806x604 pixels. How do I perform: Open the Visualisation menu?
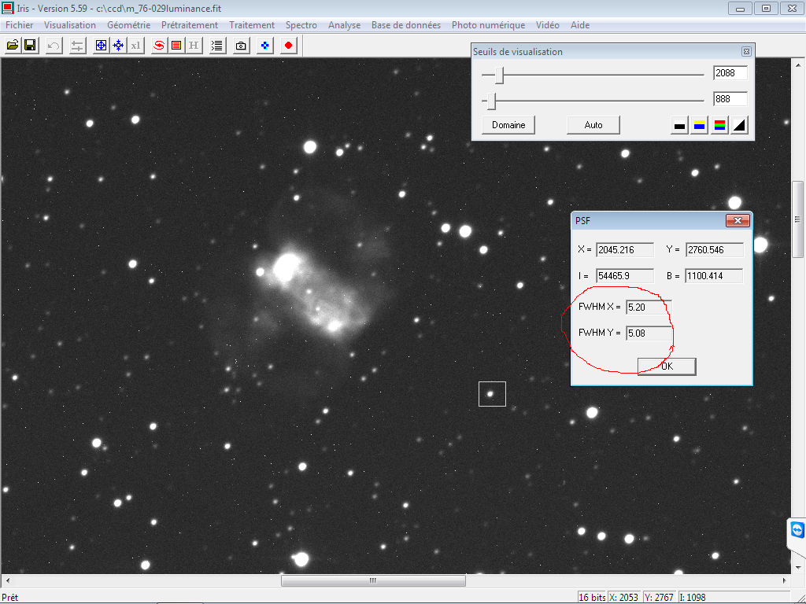pos(70,25)
